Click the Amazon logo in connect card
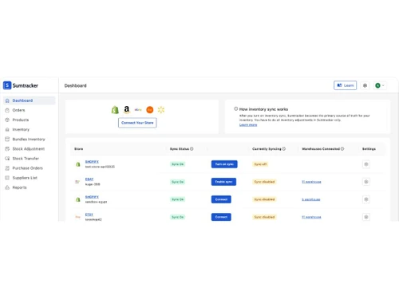This screenshot has height=299, width=399. click(x=127, y=109)
